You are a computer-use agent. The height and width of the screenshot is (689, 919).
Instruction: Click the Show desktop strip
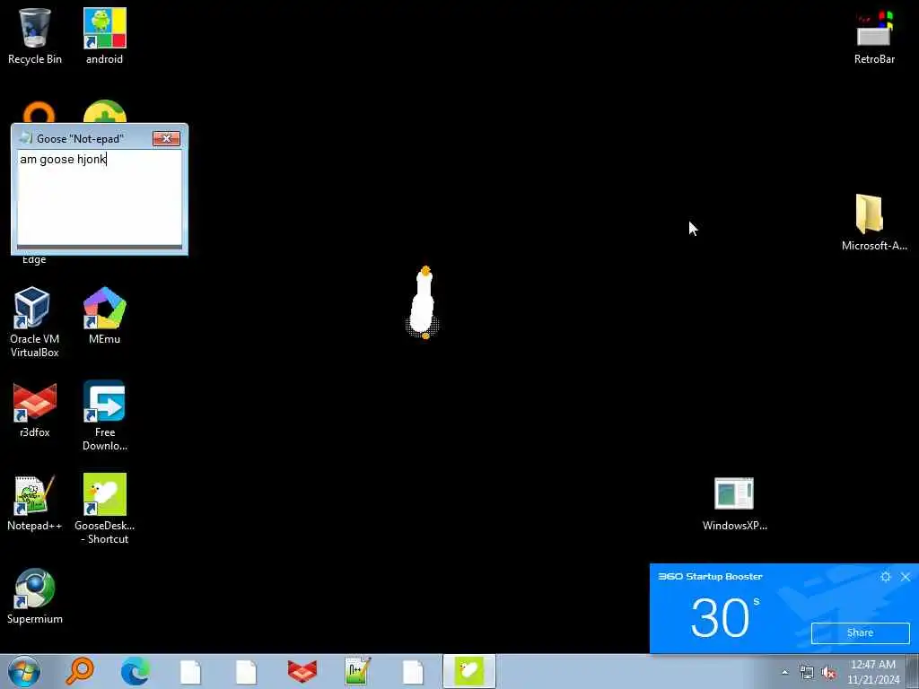pos(913,671)
